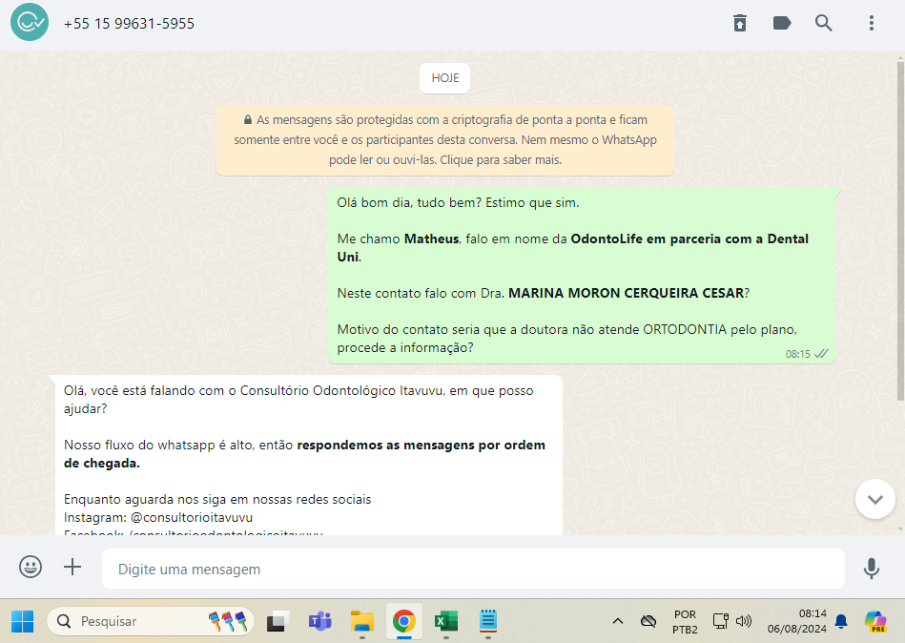Open the end-to-end encryption notice
This screenshot has width=905, height=643.
tap(445, 139)
